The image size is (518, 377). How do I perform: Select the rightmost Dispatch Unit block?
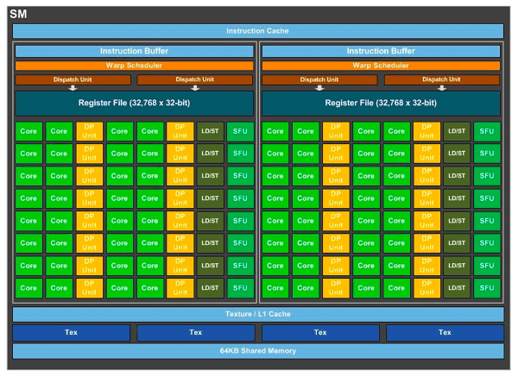[443, 79]
